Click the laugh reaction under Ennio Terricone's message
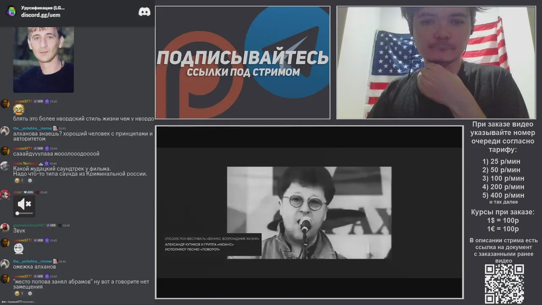This screenshot has height=305, width=542. pos(19,180)
